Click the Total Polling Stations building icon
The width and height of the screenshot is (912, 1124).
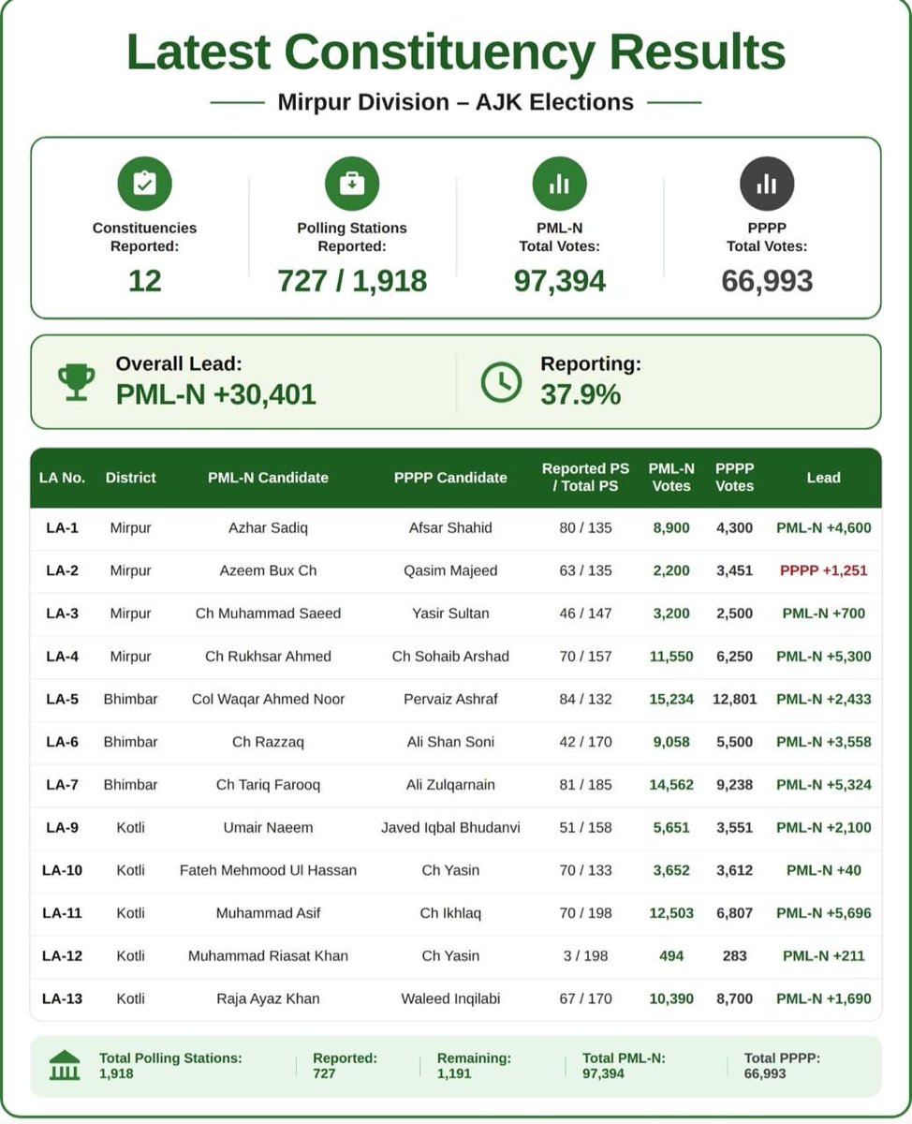[65, 1065]
